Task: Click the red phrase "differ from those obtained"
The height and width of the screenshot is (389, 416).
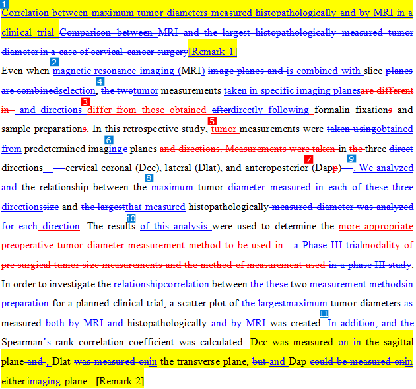Action: [147, 110]
